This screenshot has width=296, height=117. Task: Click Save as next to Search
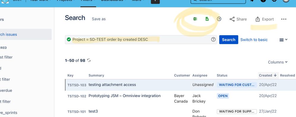[99, 19]
